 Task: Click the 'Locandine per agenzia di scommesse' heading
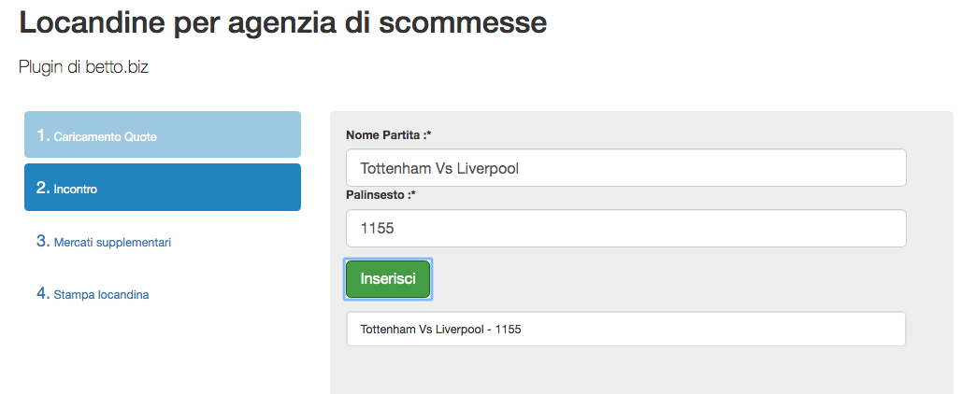[282, 23]
